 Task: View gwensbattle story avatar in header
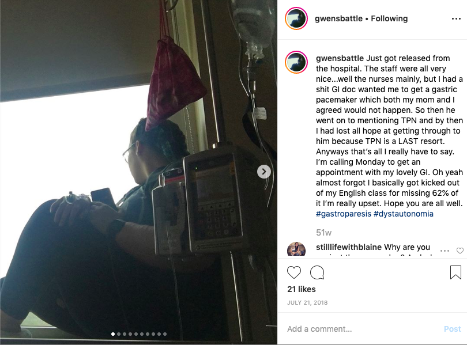[296, 18]
